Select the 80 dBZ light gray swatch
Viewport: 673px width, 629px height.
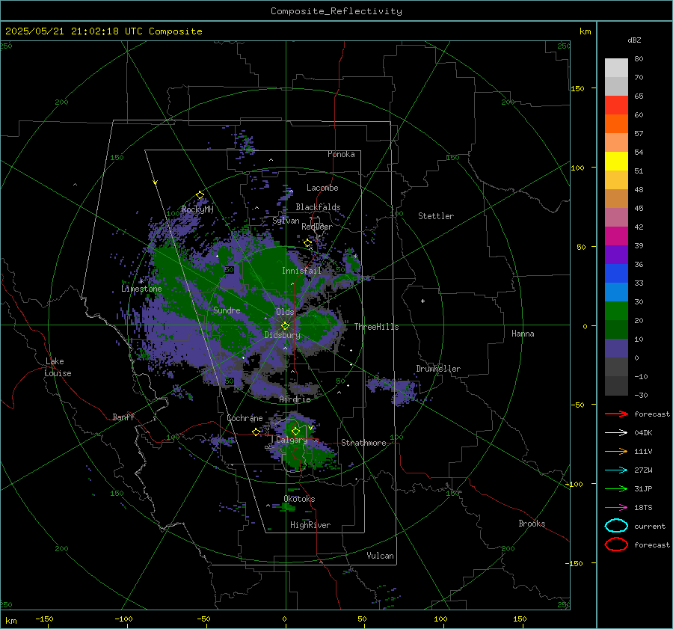click(x=616, y=67)
